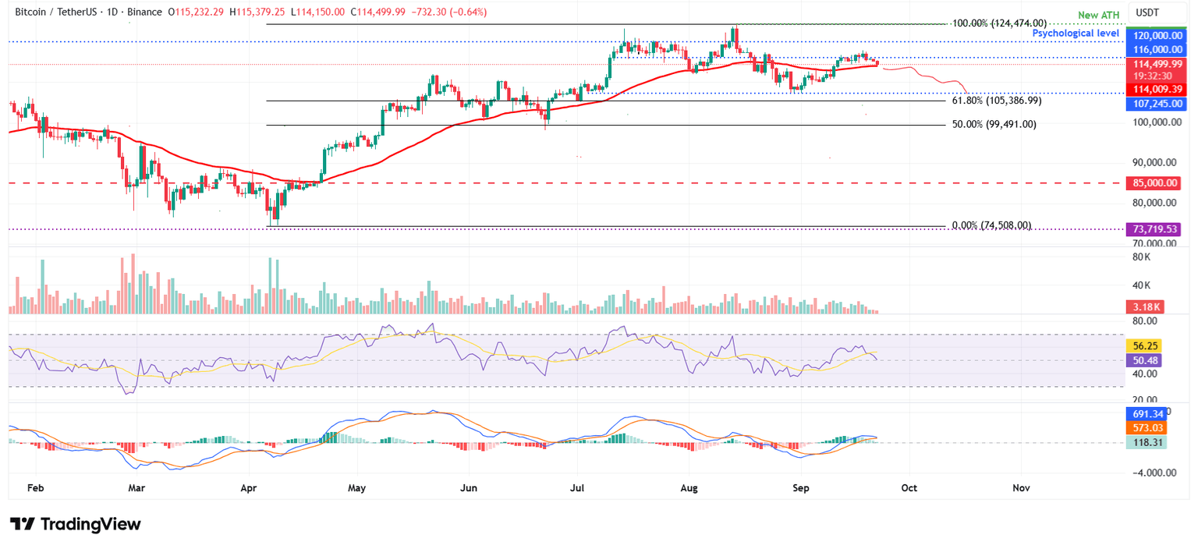Screen dimensions: 1198x549
Task: Select the Psychological level annotation
Action: (x=1076, y=33)
